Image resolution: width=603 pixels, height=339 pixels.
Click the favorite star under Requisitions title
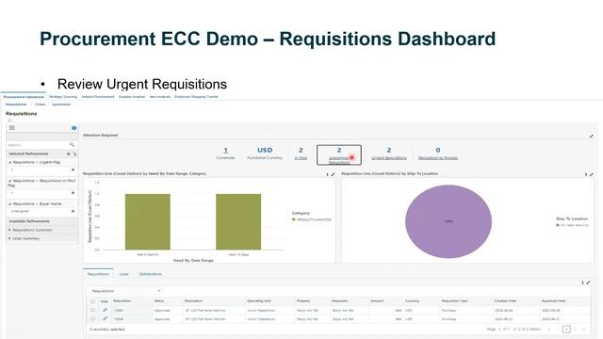(x=9, y=121)
